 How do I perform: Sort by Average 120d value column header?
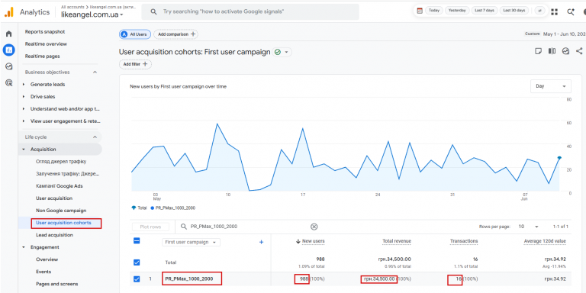[545, 241]
